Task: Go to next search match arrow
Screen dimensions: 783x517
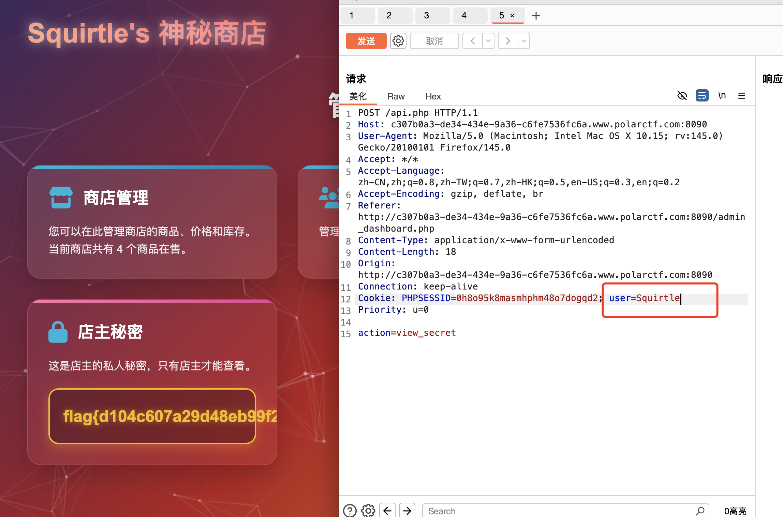Action: (407, 511)
